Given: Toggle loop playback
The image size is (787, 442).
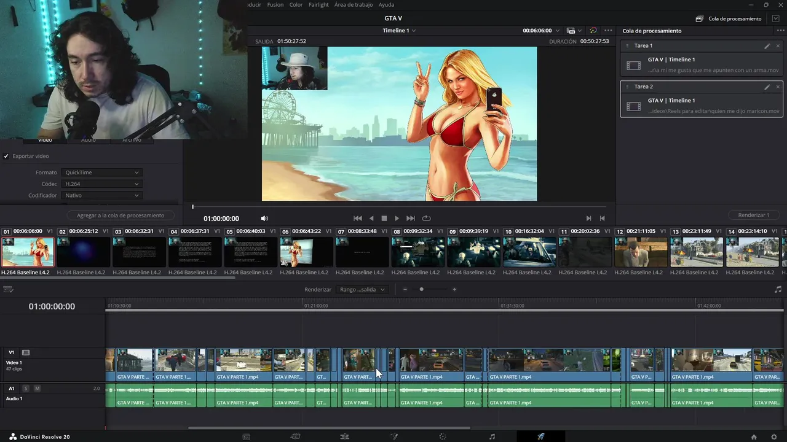Looking at the screenshot, I should pos(426,218).
